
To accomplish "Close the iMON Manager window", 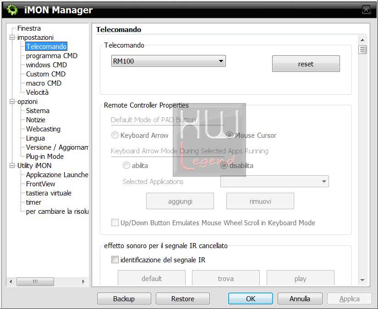I will [x=366, y=10].
